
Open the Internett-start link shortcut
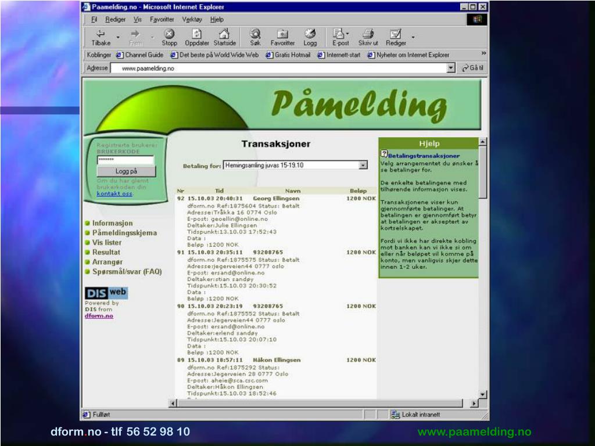pos(339,55)
